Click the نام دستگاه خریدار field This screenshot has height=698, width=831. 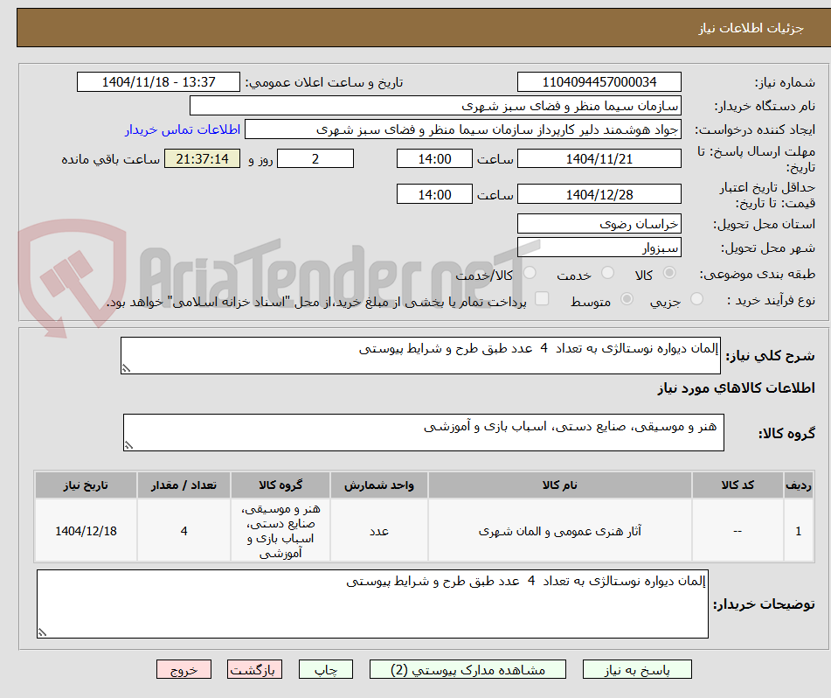point(435,106)
